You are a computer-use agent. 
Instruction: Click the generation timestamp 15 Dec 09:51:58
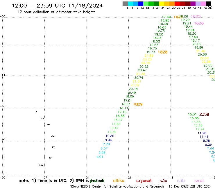[x=190, y=186]
